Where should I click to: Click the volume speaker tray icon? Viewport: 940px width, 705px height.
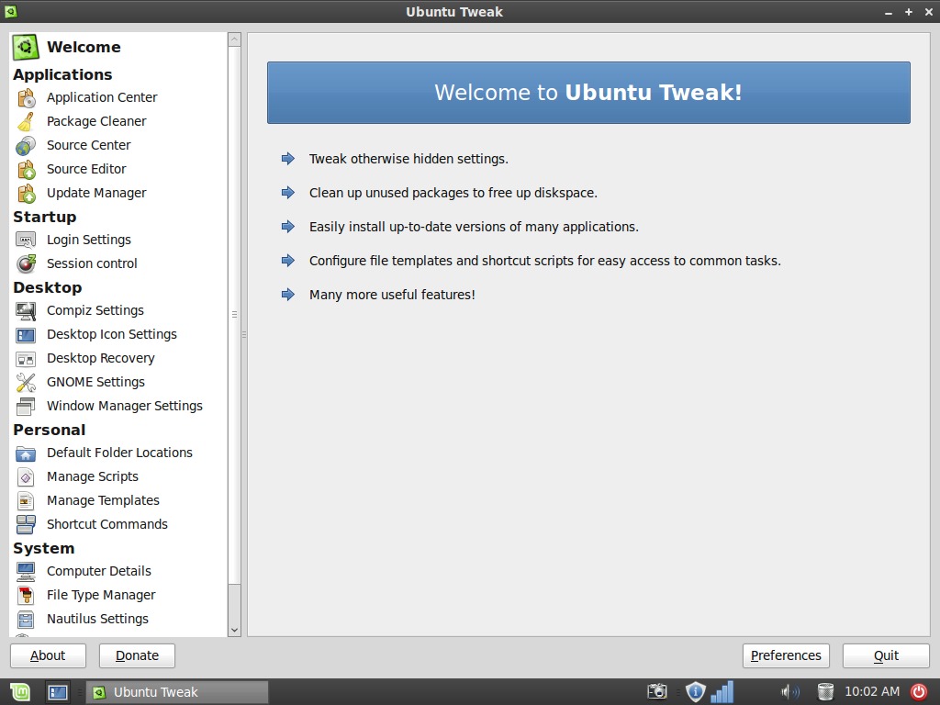tap(790, 691)
